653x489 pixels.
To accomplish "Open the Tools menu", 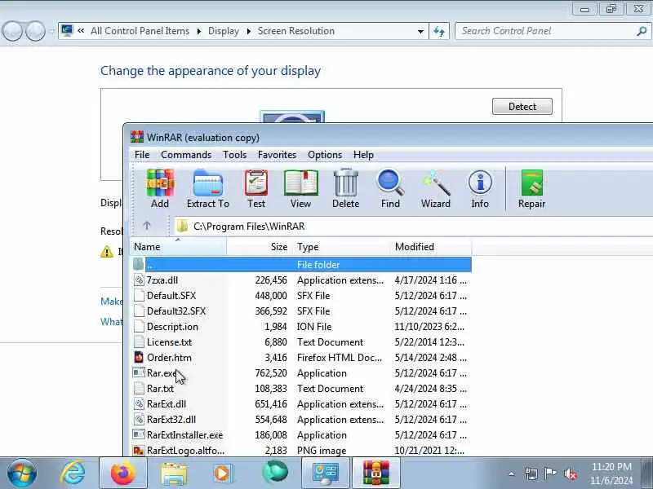I will [234, 155].
